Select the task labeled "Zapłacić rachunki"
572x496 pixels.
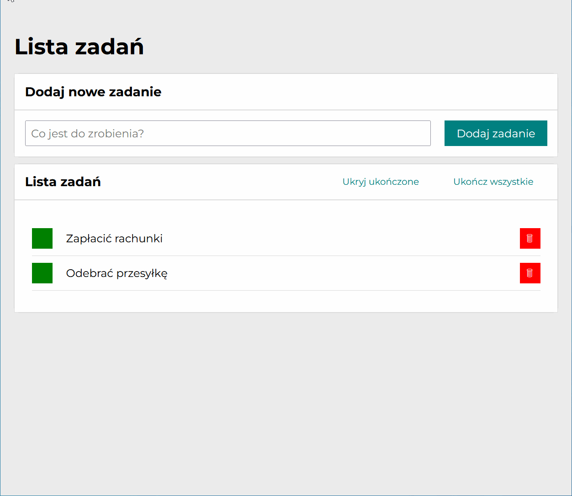click(114, 238)
